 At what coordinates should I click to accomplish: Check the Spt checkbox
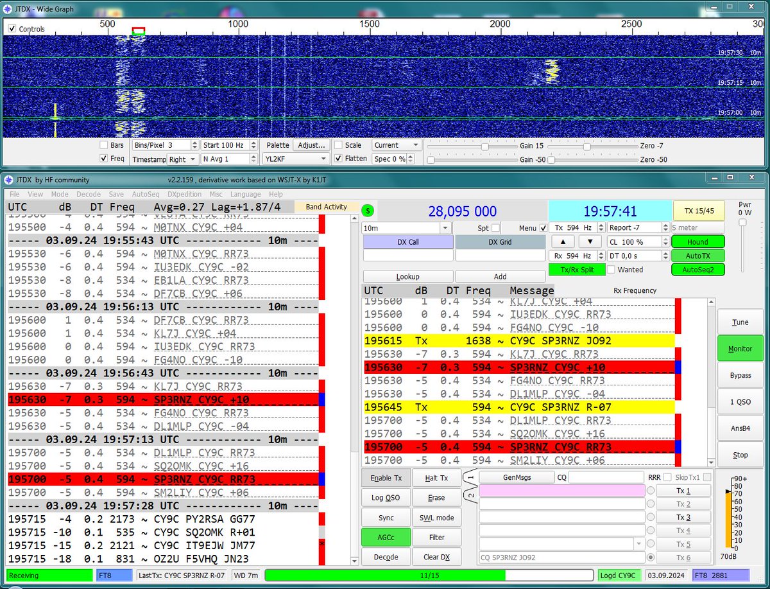point(496,228)
